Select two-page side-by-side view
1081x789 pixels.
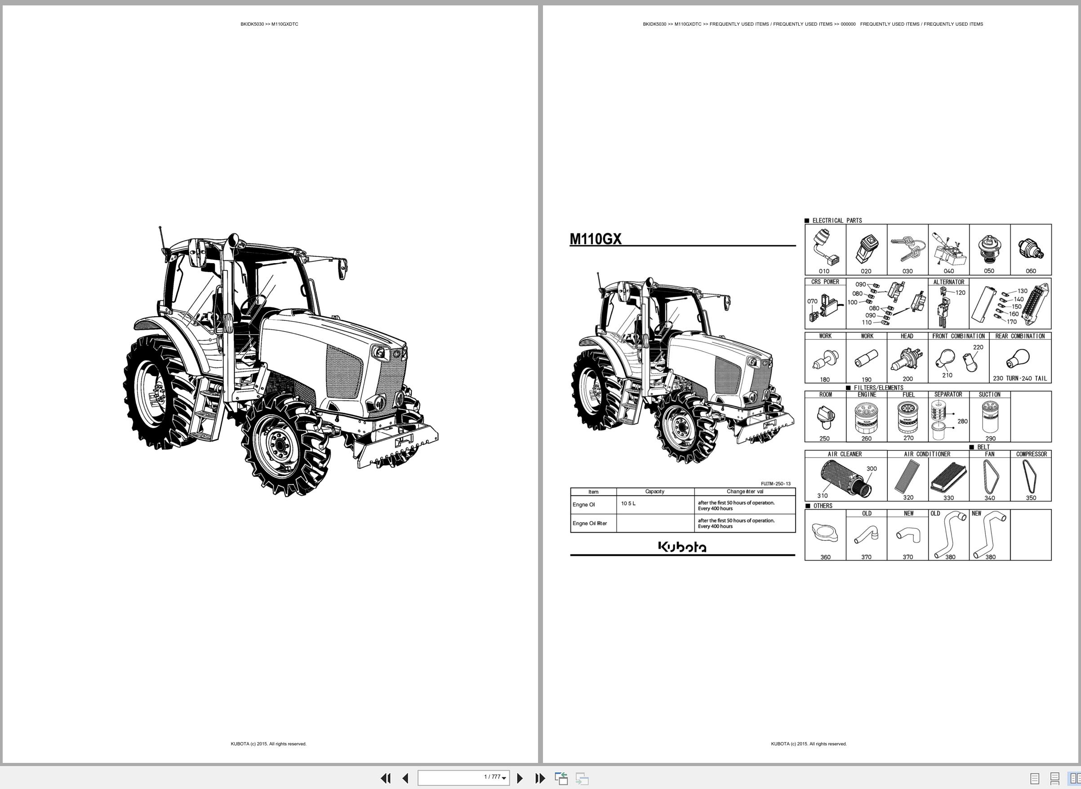1074,779
